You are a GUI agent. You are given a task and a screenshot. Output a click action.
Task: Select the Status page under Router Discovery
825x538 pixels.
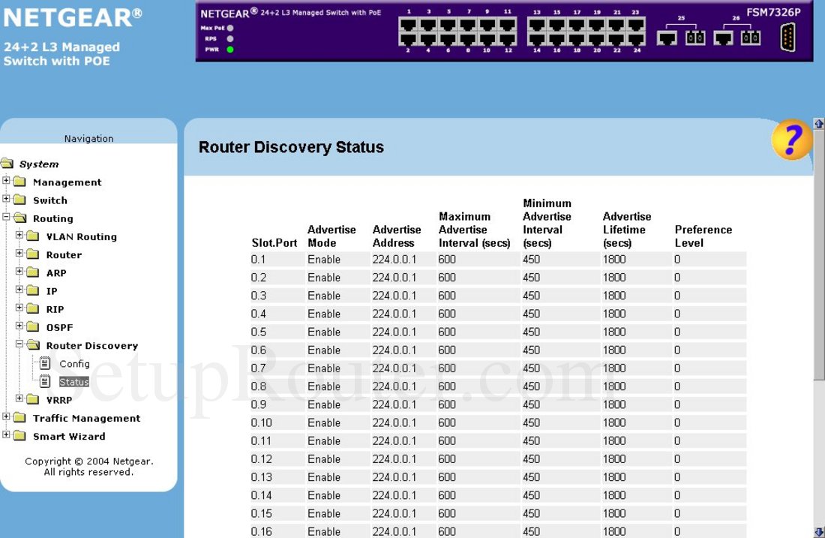[x=73, y=382]
